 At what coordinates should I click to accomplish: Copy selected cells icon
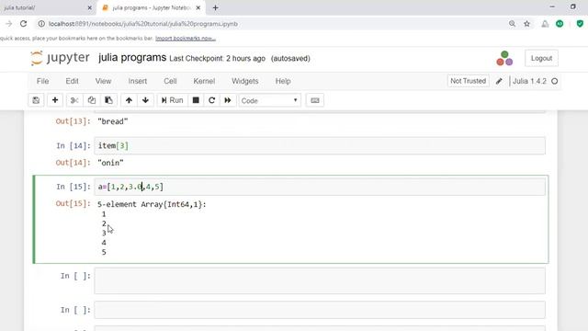click(x=92, y=100)
